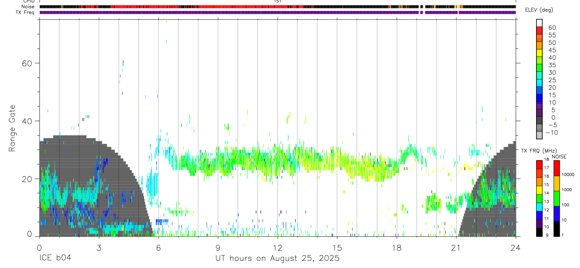Image resolution: width=580 pixels, height=268 pixels.
Task: Click the white top swatch of ELEV colorbar
Action: (539, 23)
